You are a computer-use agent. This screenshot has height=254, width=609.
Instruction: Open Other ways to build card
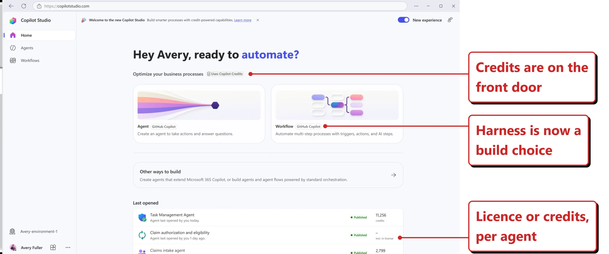pyautogui.click(x=268, y=175)
